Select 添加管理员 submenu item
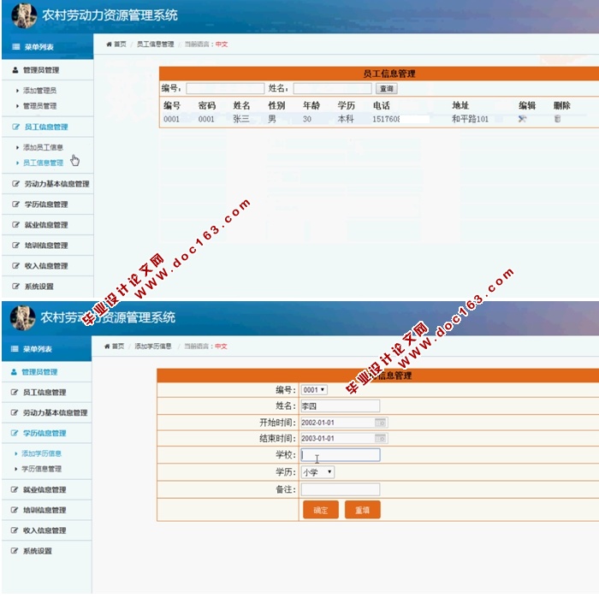The width and height of the screenshot is (599, 598). (39, 91)
